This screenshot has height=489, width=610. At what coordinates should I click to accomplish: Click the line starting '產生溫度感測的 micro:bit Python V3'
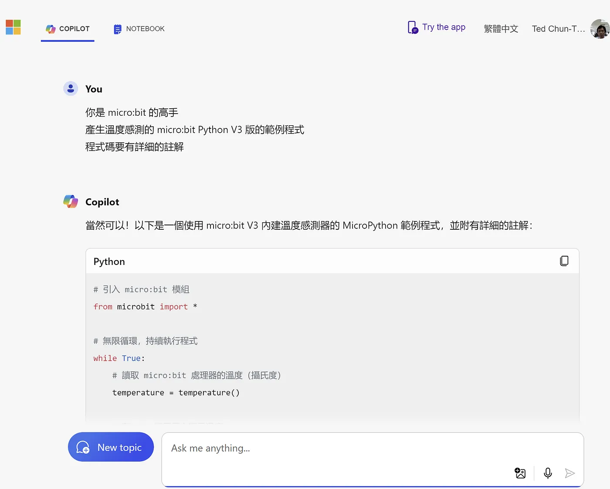[195, 130]
